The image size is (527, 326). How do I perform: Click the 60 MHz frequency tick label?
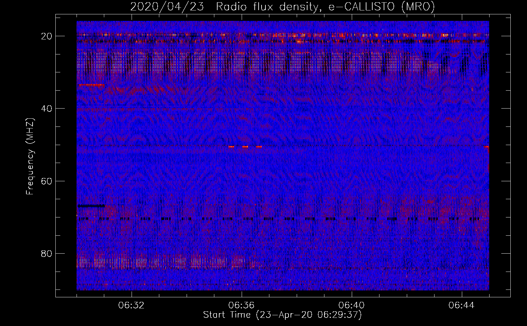(x=47, y=181)
